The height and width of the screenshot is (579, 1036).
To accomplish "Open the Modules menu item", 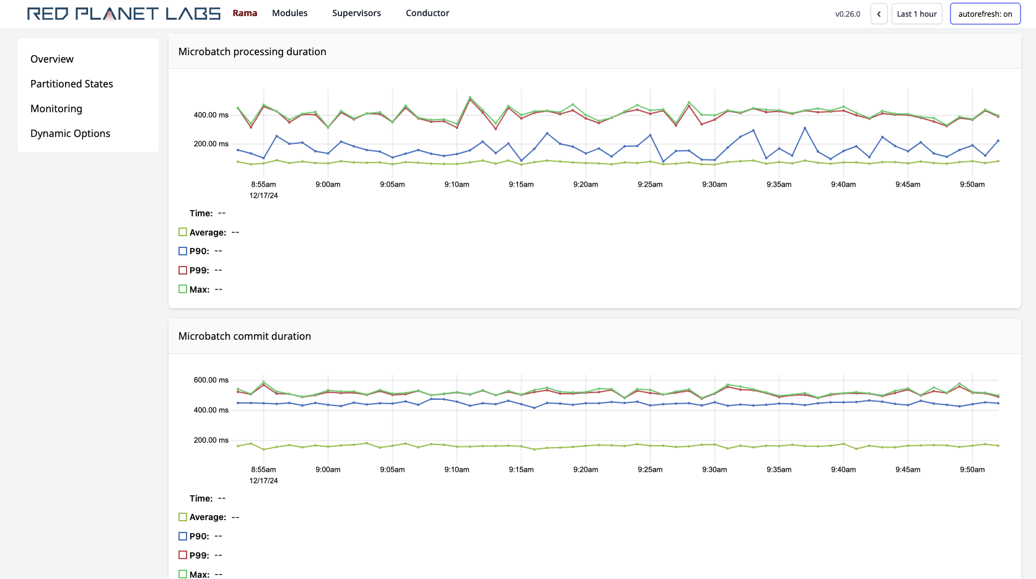I will coord(289,13).
